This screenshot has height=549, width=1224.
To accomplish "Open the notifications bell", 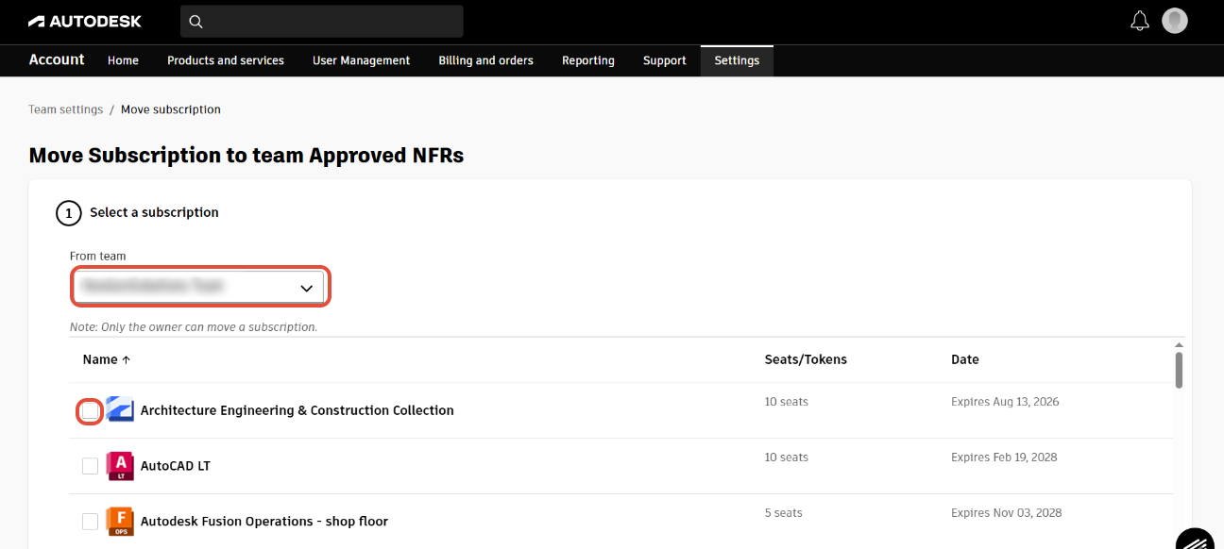I will coord(1140,21).
